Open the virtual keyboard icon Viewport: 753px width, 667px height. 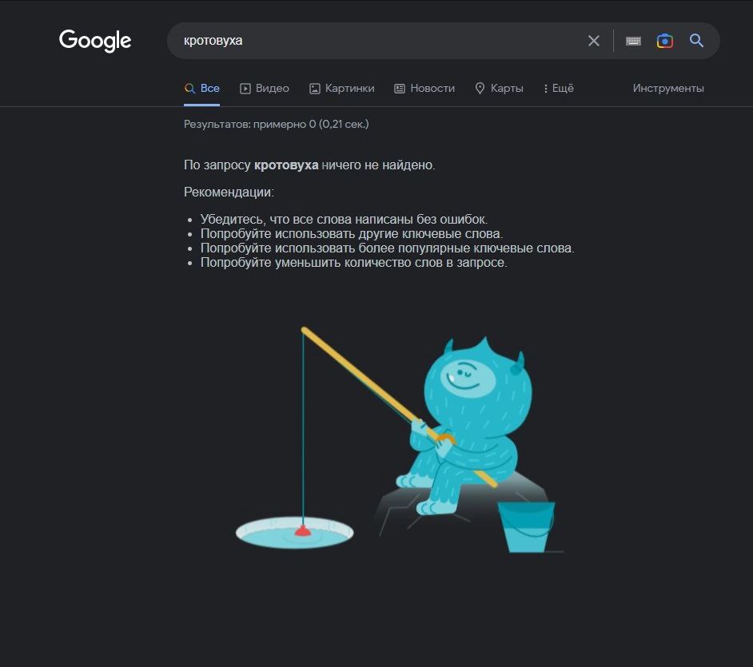633,41
